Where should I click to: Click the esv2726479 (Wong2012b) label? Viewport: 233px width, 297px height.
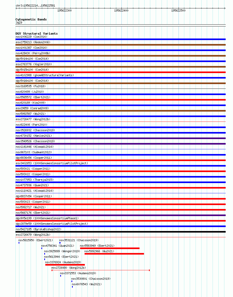pyautogui.click(x=33, y=234)
